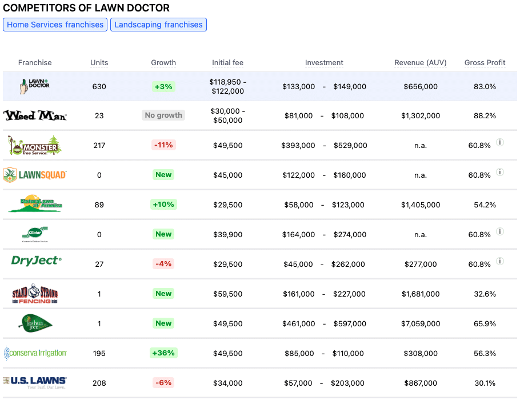This screenshot has width=520, height=404.
Task: Click the New badge in Clintar row
Action: (x=163, y=234)
